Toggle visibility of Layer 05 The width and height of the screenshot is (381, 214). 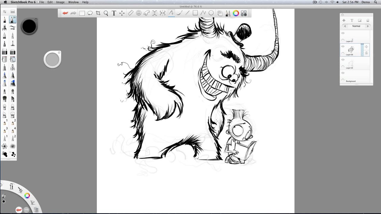coord(343,60)
